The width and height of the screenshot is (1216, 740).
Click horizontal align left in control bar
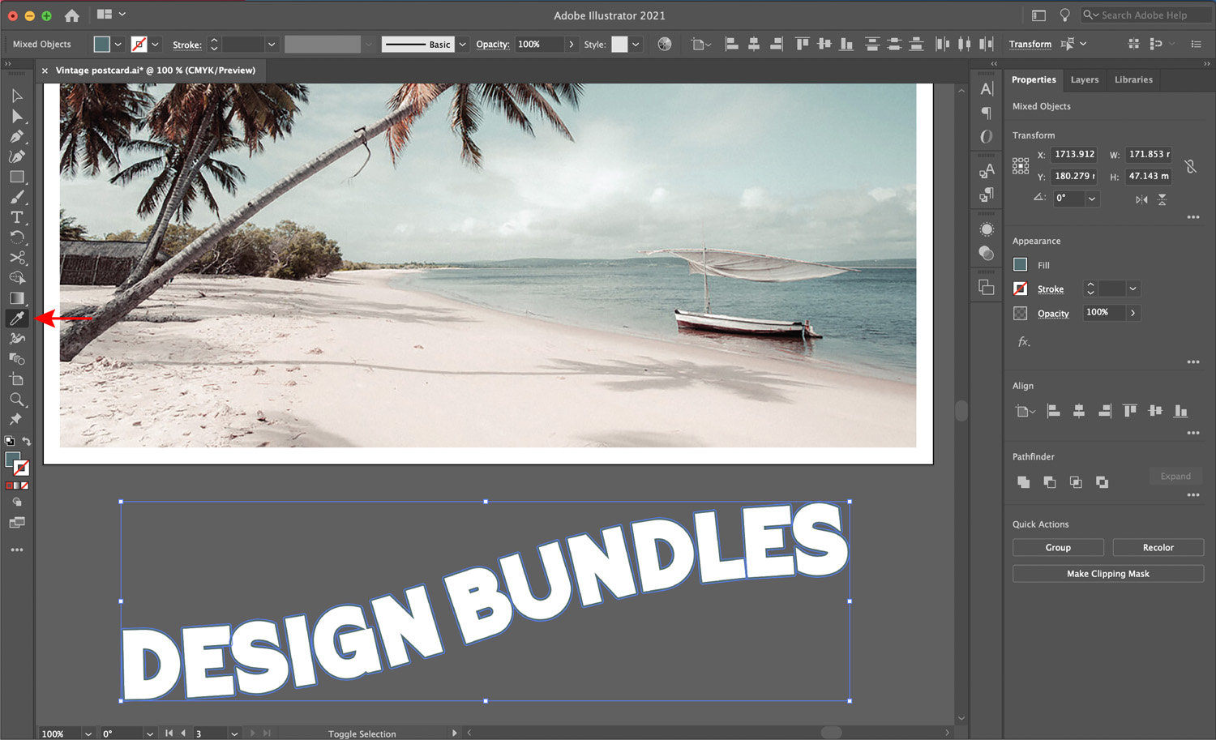coord(731,44)
